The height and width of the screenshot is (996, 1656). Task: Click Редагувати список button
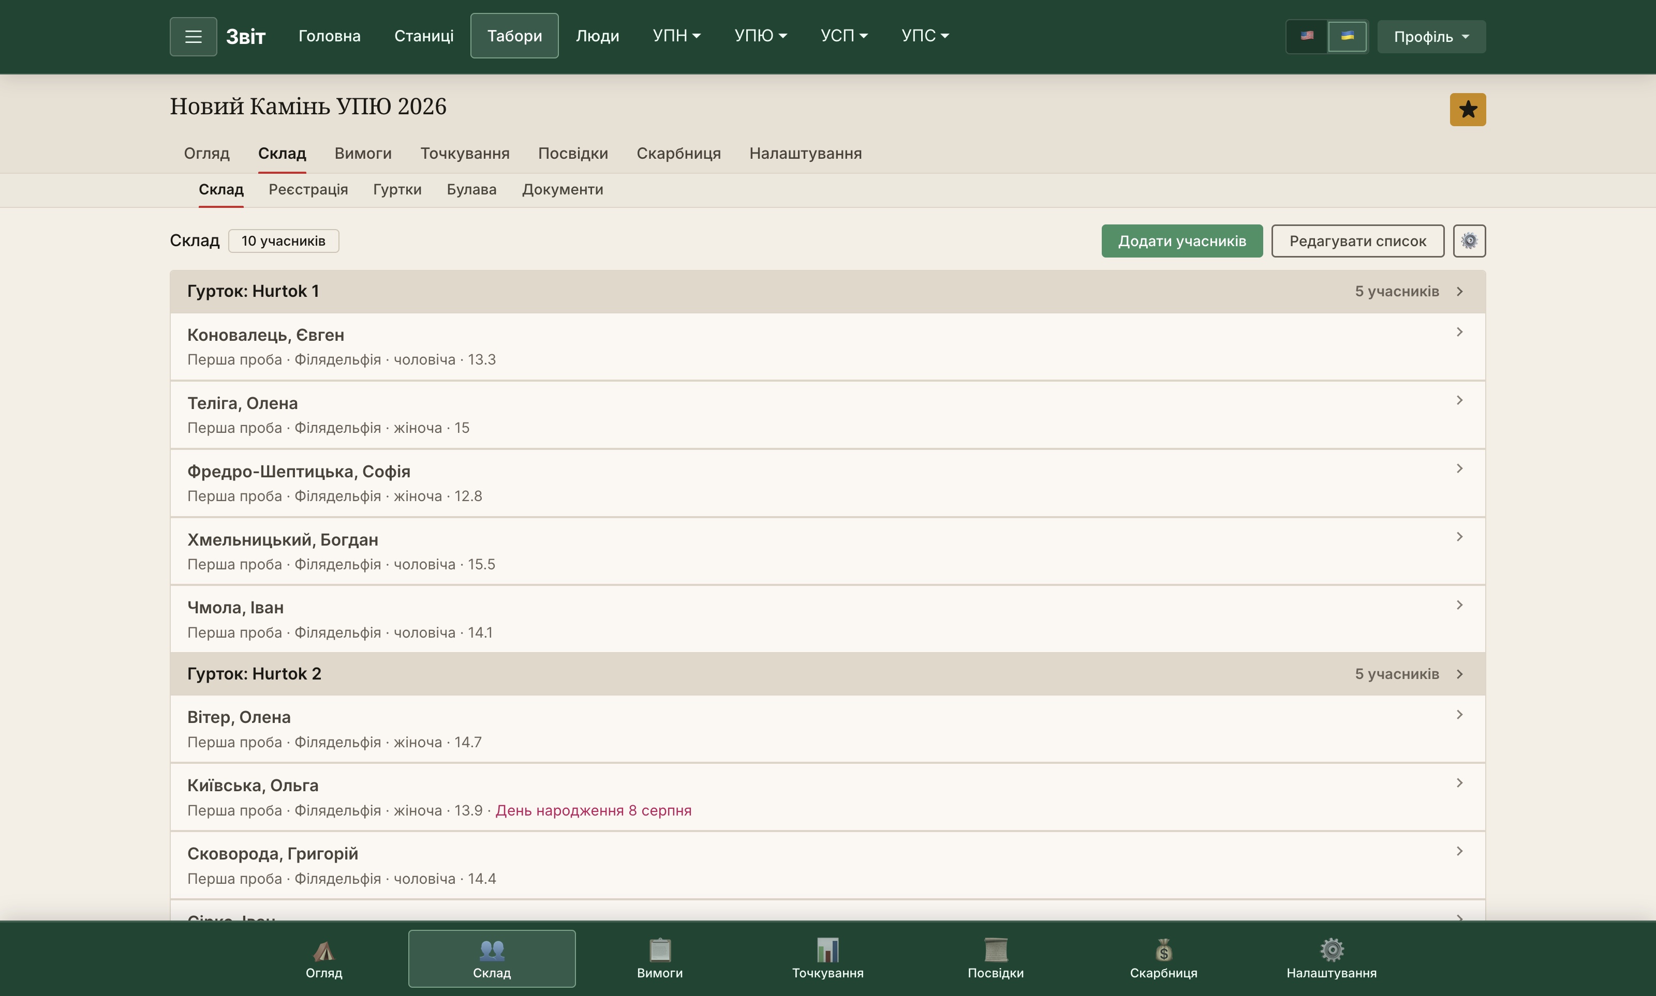click(1357, 241)
